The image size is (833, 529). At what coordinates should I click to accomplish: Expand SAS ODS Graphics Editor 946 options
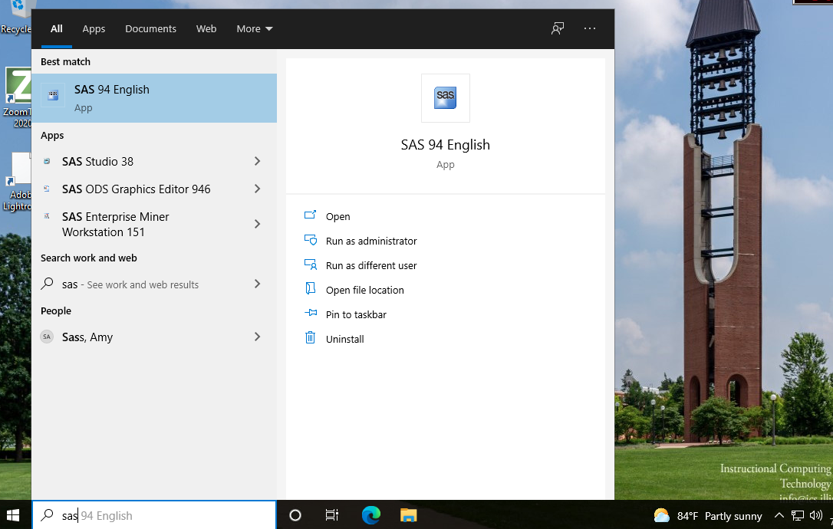click(x=257, y=189)
